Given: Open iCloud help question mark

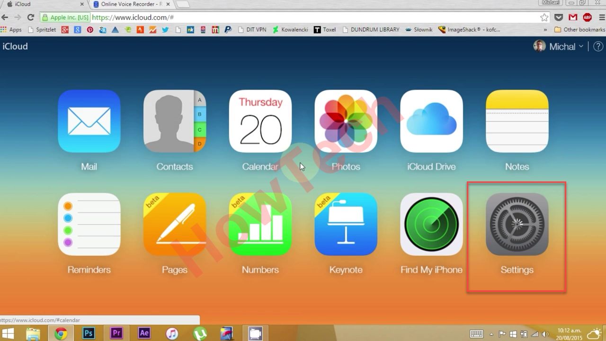Looking at the screenshot, I should pos(598,46).
